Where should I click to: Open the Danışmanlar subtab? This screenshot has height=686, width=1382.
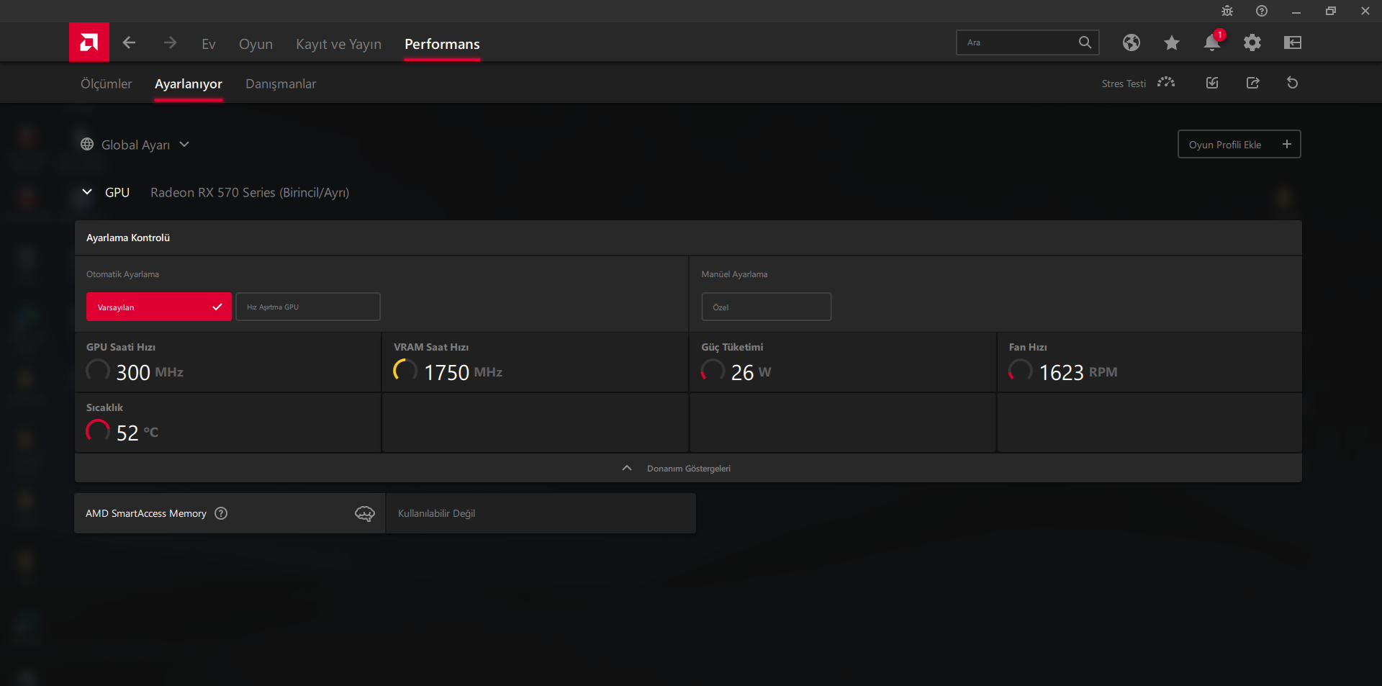coord(281,84)
